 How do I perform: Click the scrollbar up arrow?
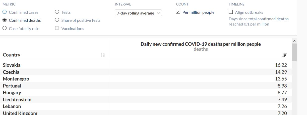point(294,41)
